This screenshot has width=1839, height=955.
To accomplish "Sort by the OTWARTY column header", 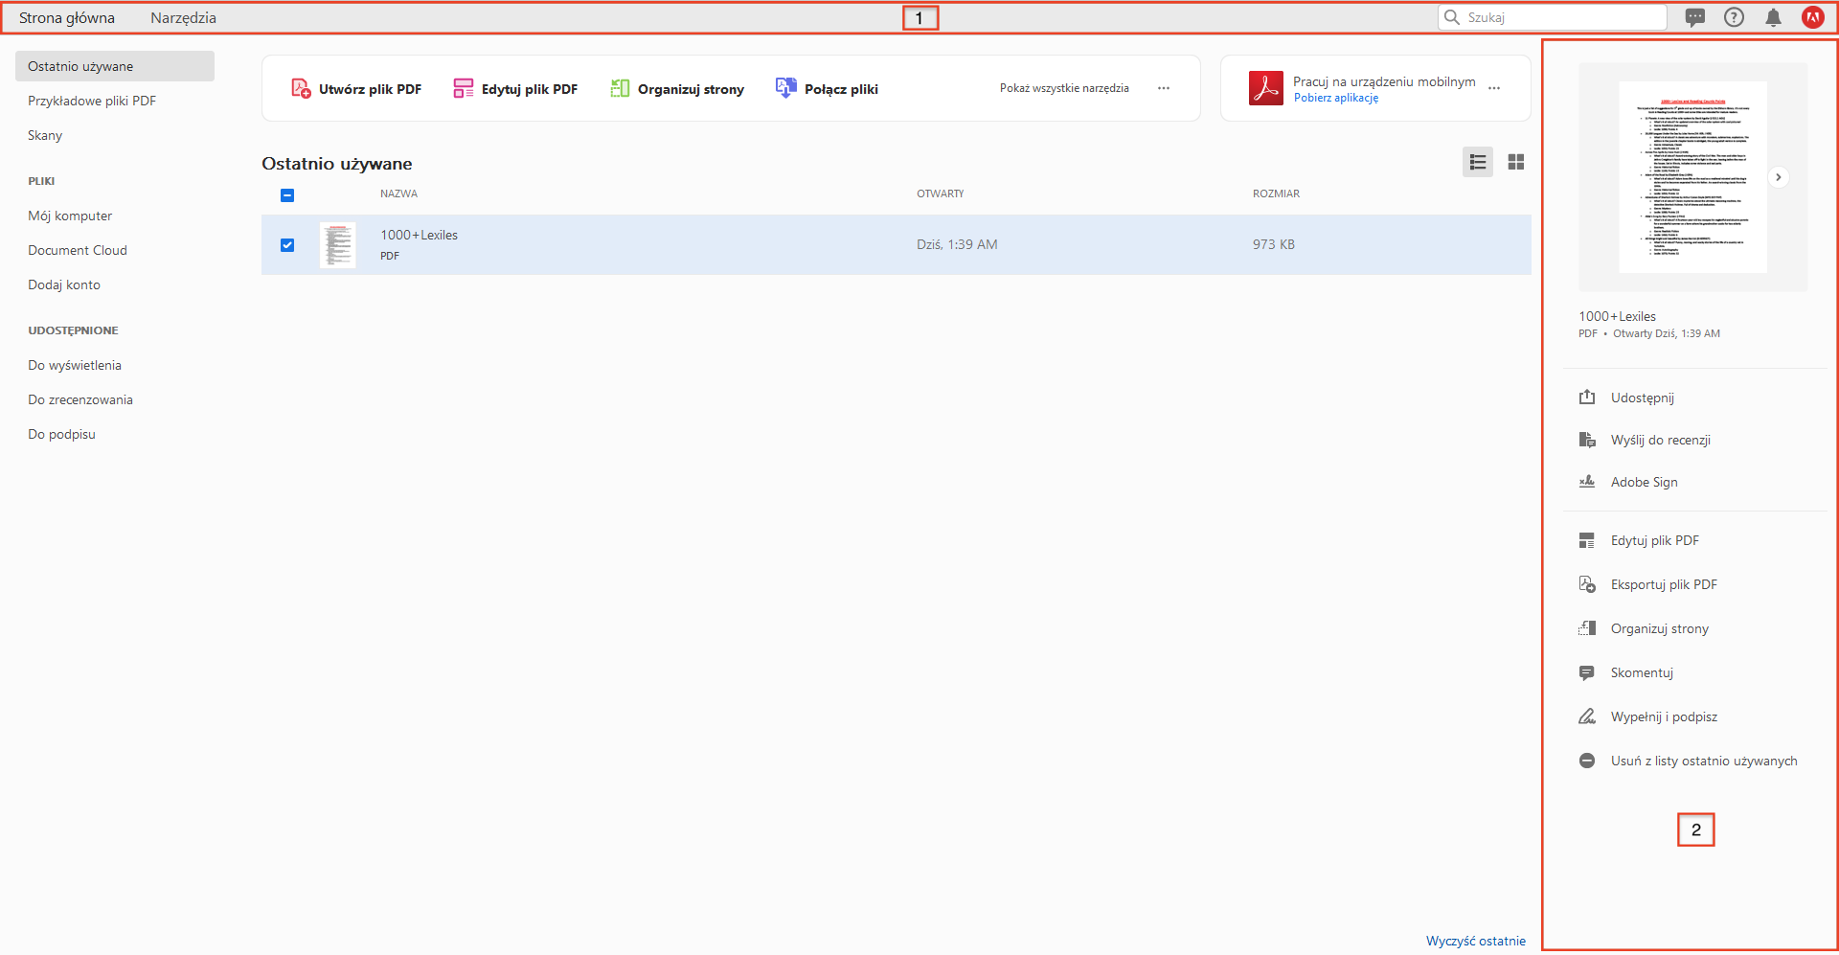I will pyautogui.click(x=941, y=193).
